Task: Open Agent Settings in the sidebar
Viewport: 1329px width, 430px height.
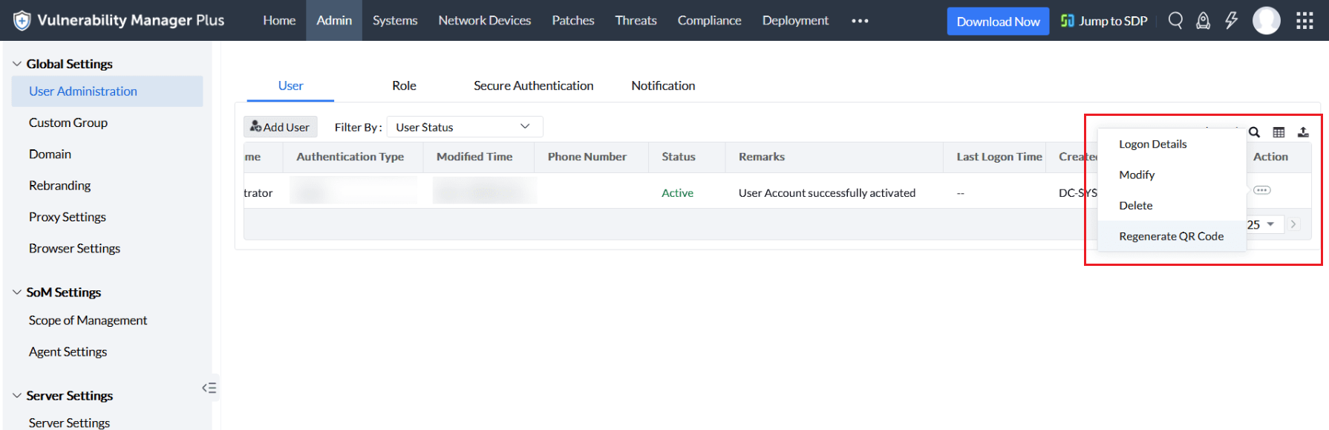Action: pyautogui.click(x=68, y=351)
